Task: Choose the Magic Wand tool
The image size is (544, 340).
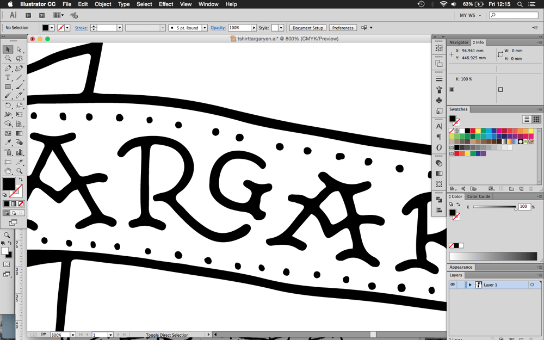Action: [8, 59]
